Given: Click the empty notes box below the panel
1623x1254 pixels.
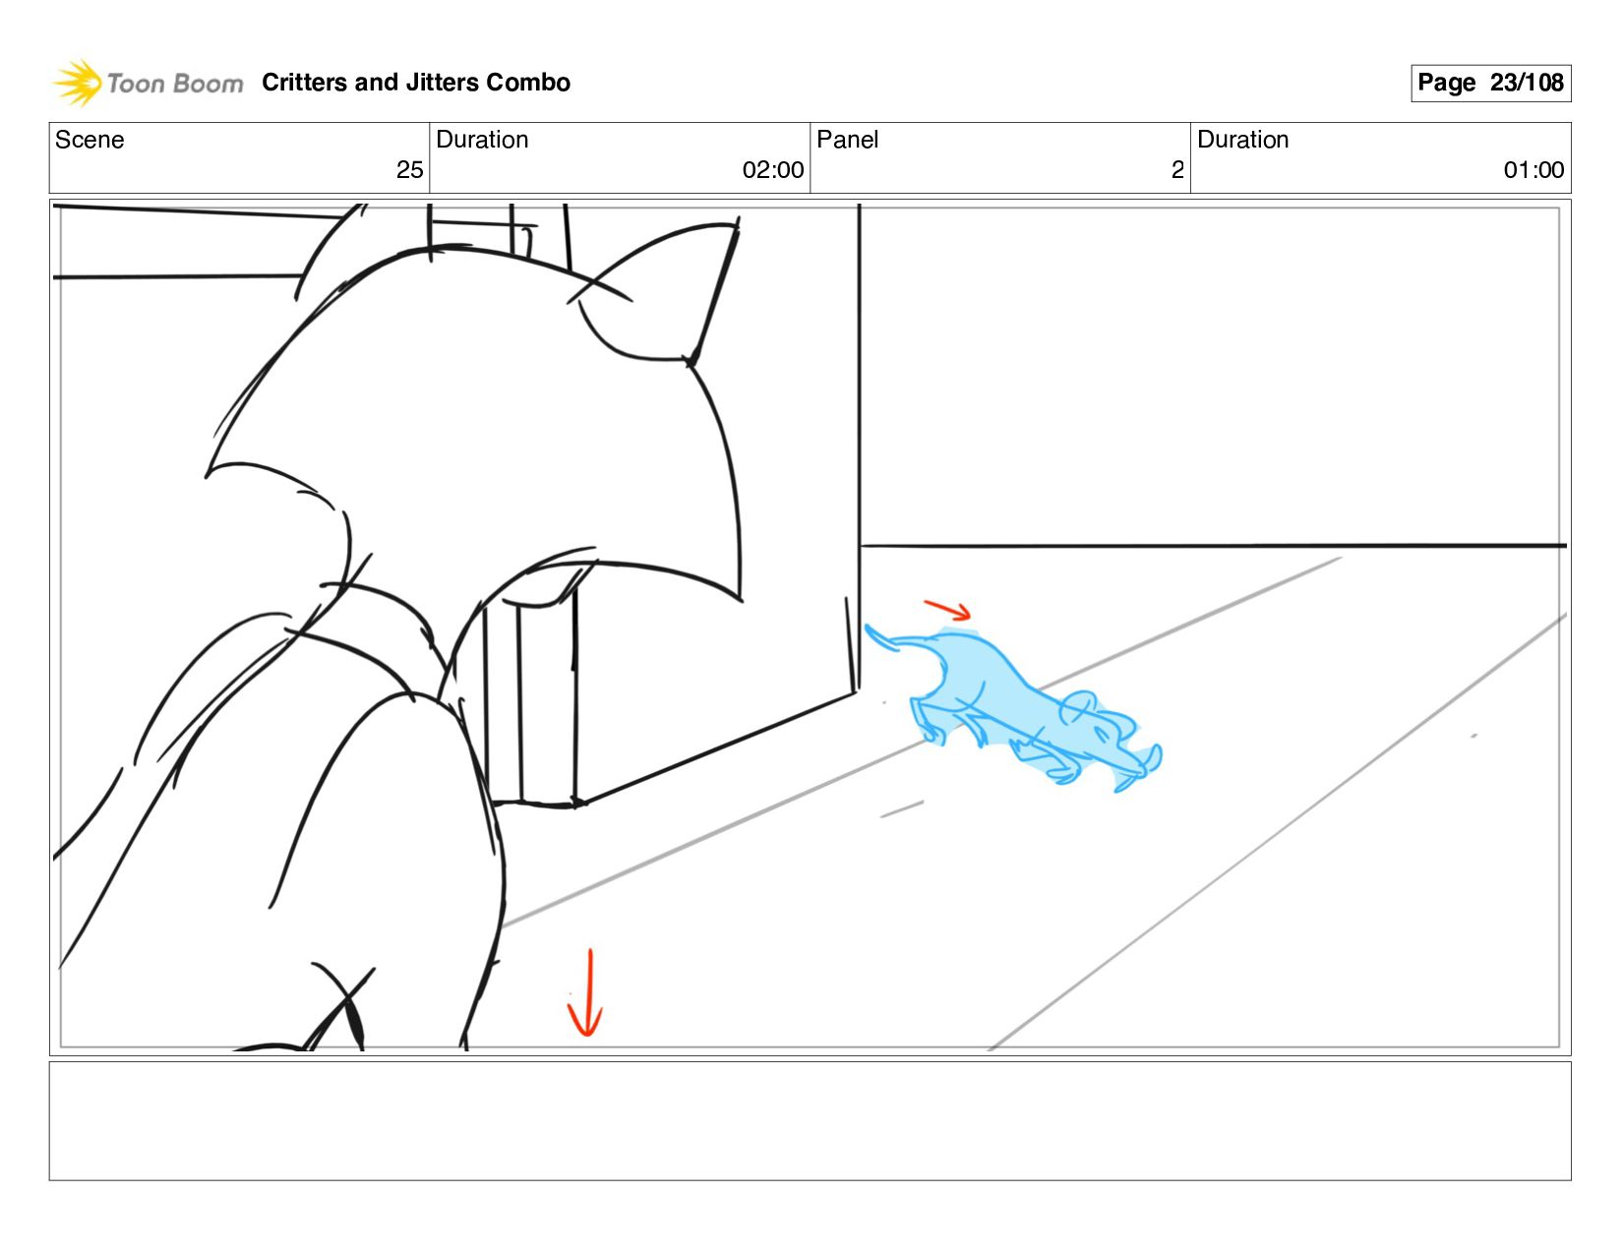Looking at the screenshot, I should pos(810,1121).
